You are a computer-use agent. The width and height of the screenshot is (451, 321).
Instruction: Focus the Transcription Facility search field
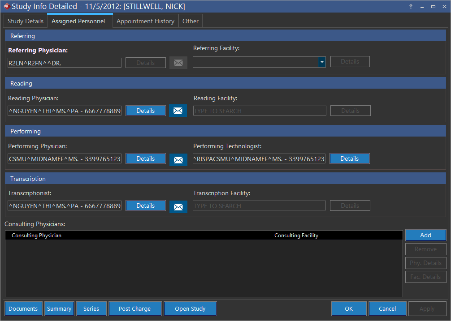259,206
